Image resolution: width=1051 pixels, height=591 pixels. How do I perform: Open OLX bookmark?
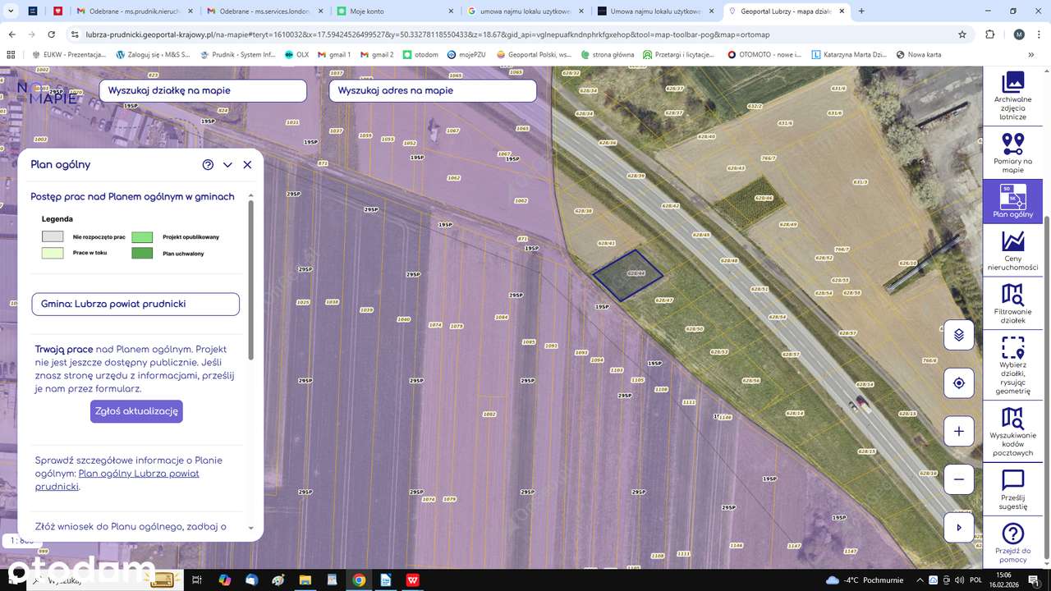(x=296, y=54)
